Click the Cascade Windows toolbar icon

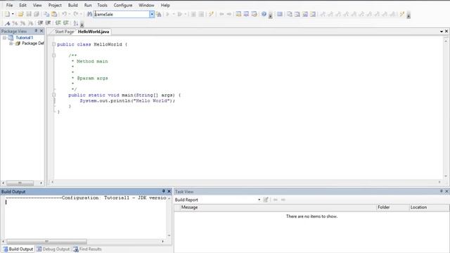click(x=290, y=14)
